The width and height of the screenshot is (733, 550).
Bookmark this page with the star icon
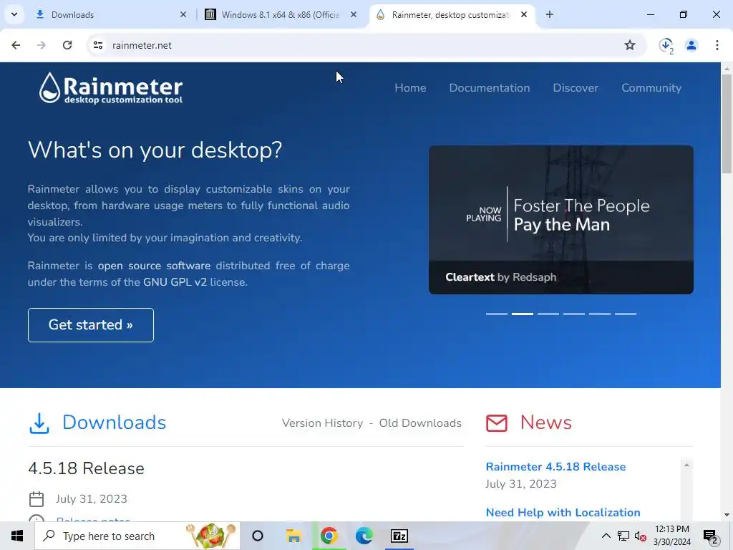(630, 45)
